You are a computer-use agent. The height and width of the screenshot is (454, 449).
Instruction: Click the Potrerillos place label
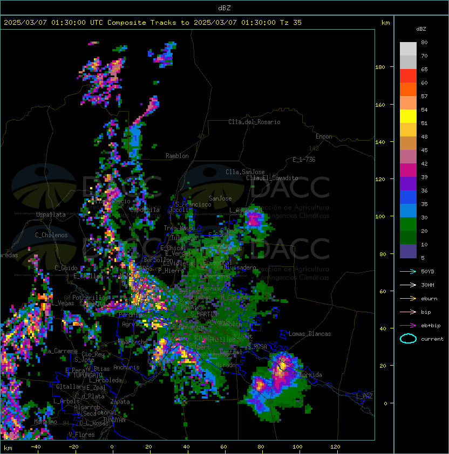(90, 297)
